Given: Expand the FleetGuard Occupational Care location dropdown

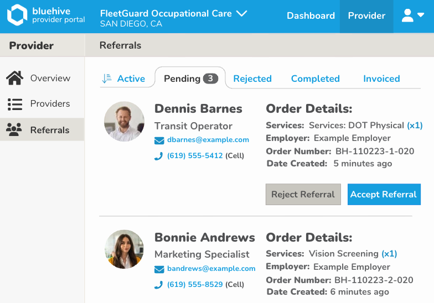Looking at the screenshot, I should tap(241, 13).
